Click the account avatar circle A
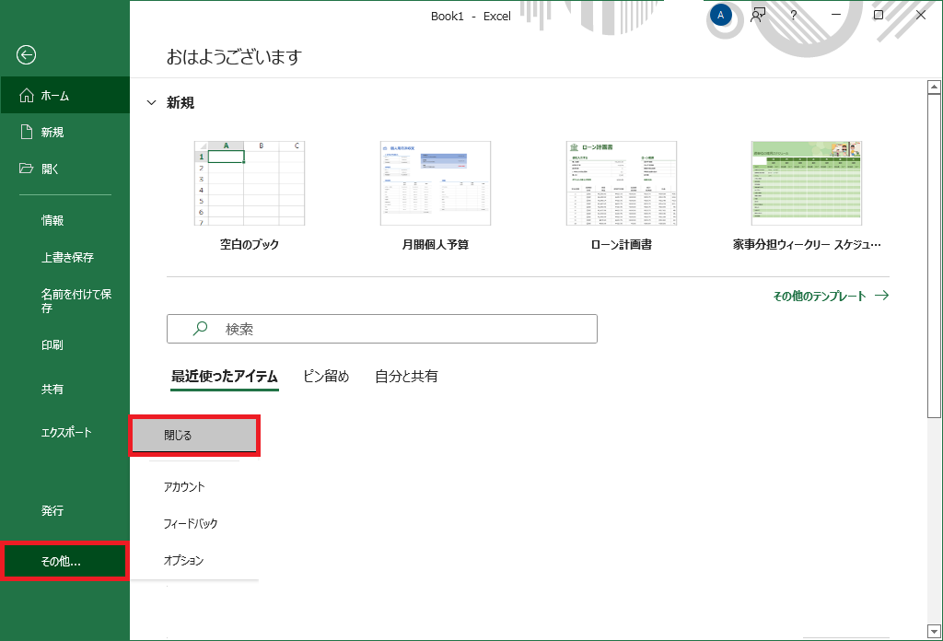Image resolution: width=943 pixels, height=641 pixels. point(721,16)
